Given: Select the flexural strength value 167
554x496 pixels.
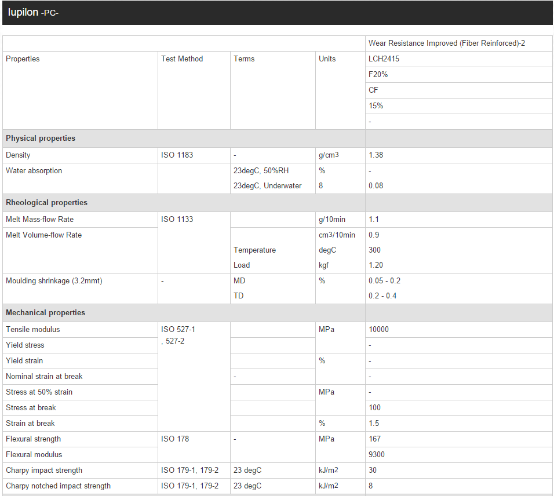Looking at the screenshot, I should (374, 439).
